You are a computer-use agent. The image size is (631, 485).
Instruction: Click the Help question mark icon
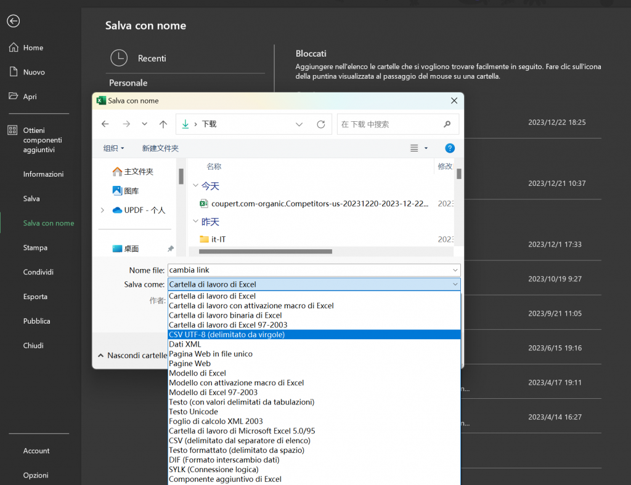450,148
